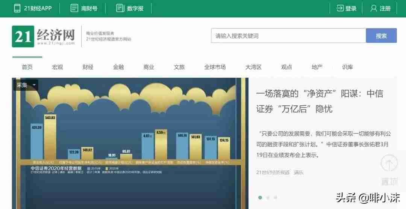The height and width of the screenshot is (209, 406).
Task: Open the 识库 navigation tab
Action: 347,67
